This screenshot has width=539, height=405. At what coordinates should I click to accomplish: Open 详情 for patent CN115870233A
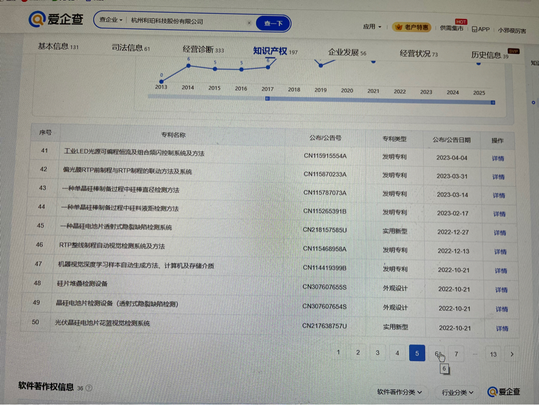[498, 177]
